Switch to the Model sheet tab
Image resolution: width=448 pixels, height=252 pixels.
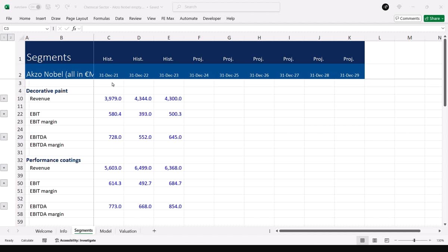pos(106,231)
